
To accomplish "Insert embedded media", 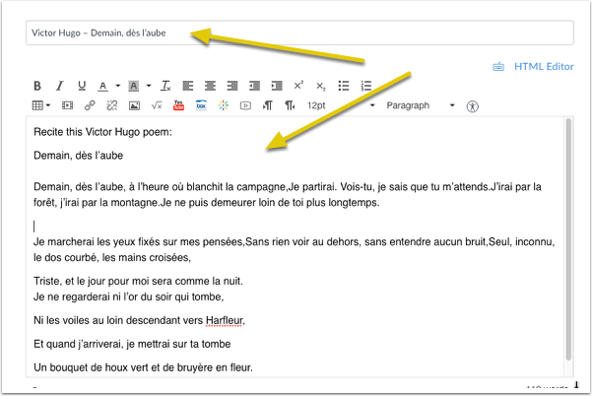I will coord(67,105).
